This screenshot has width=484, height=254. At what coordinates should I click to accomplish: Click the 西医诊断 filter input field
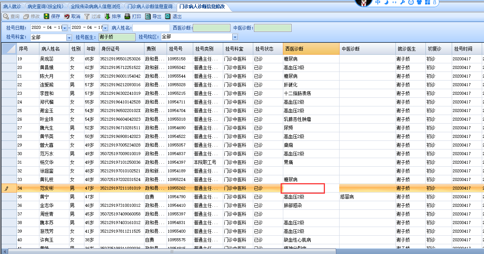click(x=212, y=28)
